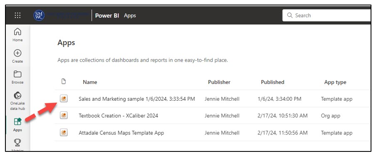Click Jennie Mitchell in the Sales and Marketing row
The height and width of the screenshot is (156, 376).
(x=222, y=99)
